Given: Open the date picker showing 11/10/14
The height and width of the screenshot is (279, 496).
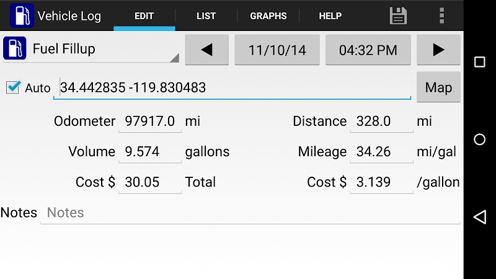Looking at the screenshot, I should pyautogui.click(x=277, y=50).
